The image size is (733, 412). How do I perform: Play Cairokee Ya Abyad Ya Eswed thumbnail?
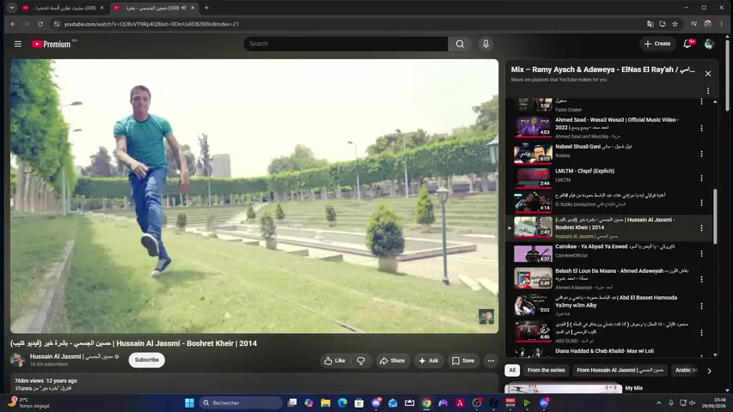pos(533,252)
